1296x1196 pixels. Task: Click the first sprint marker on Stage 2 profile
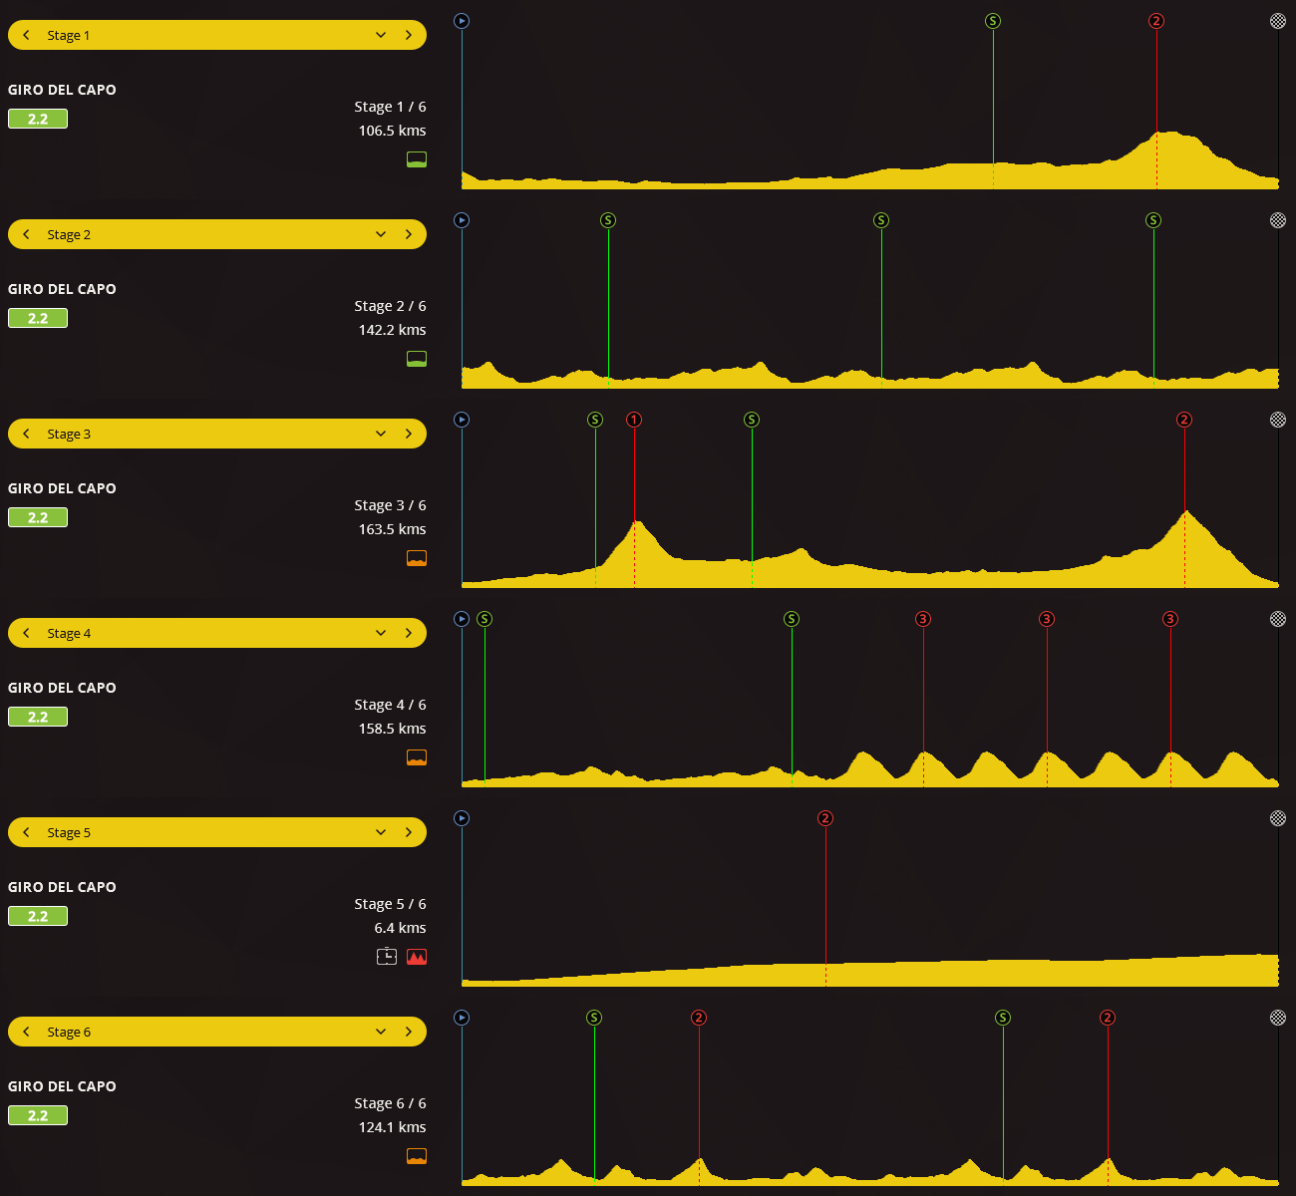(608, 220)
